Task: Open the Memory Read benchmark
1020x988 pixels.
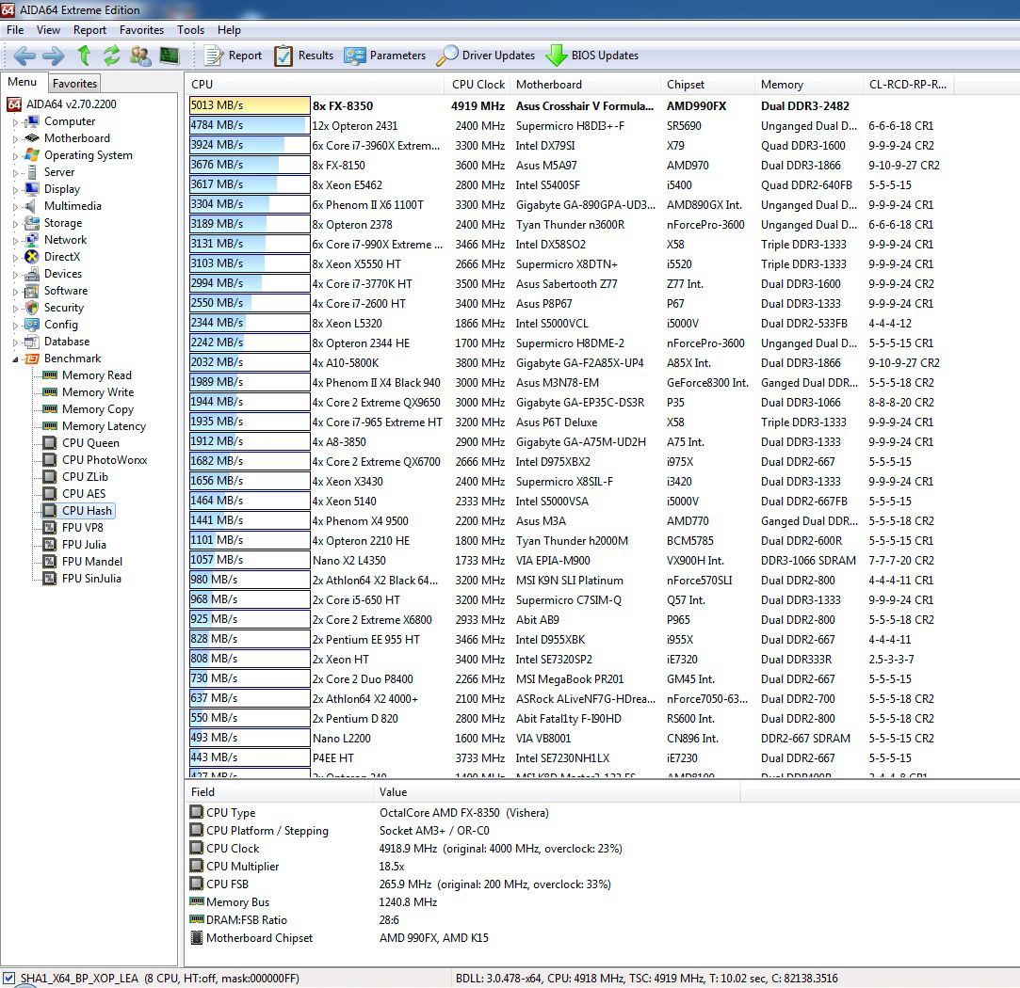Action: [x=88, y=375]
